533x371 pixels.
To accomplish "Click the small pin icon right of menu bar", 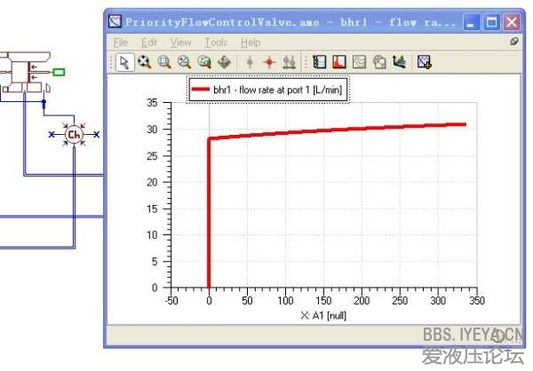I will point(513,42).
